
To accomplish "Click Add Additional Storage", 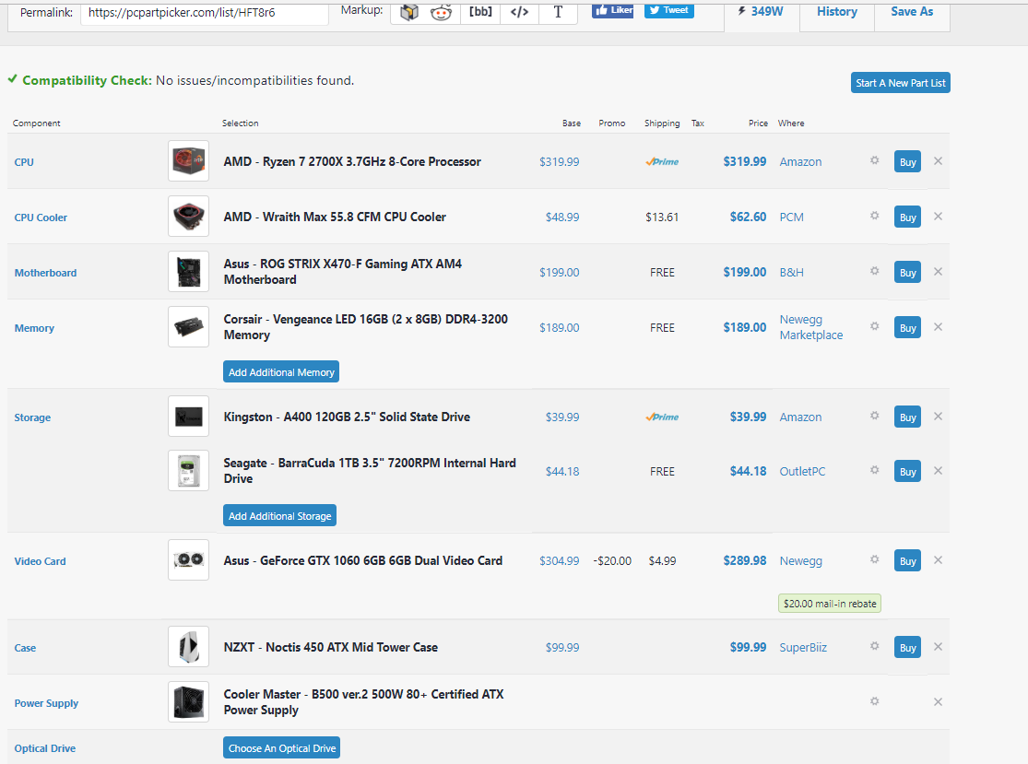I will 280,516.
